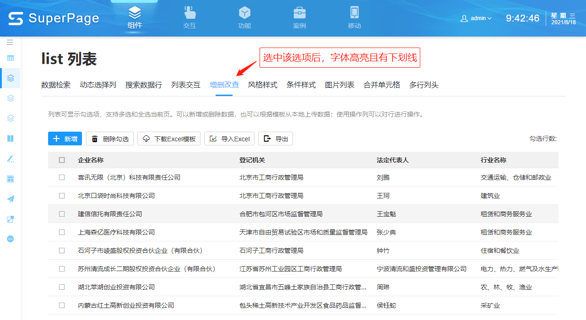This screenshot has width=586, height=320.
Task: Open the chat bubble ellipsis sidebar icon
Action: 10,239
